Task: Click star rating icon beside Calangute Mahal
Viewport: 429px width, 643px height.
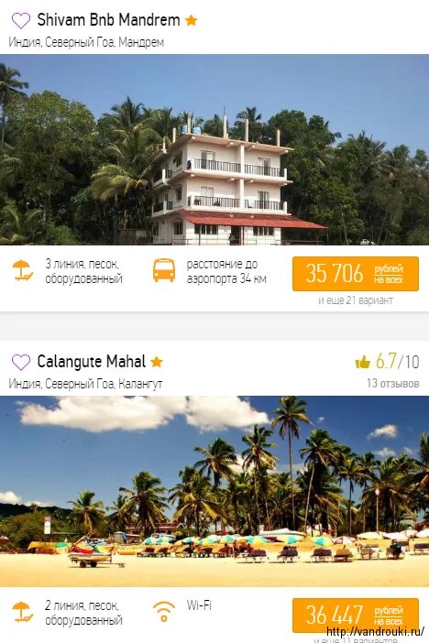Action: tap(157, 362)
